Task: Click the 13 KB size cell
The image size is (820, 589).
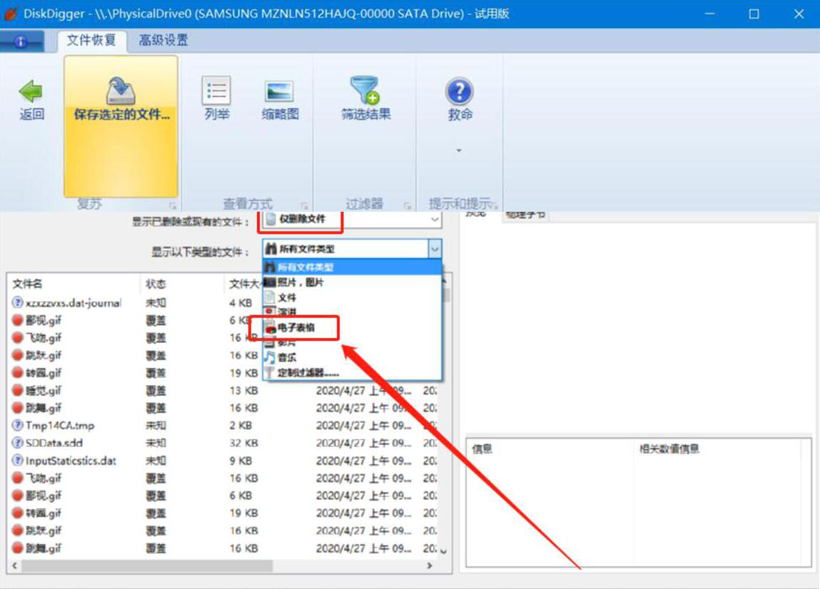Action: (243, 390)
